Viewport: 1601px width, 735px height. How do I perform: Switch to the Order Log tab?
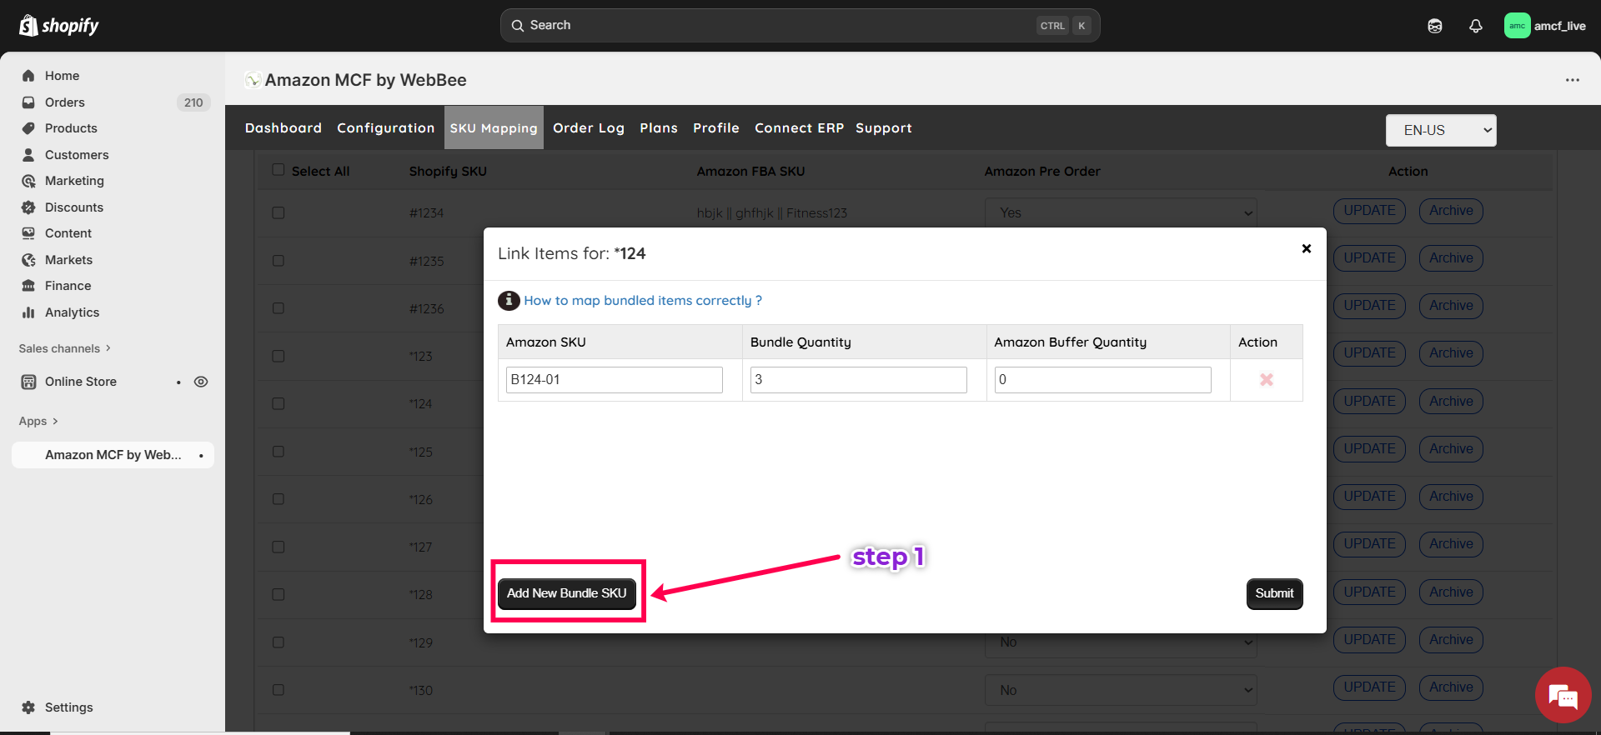[588, 127]
